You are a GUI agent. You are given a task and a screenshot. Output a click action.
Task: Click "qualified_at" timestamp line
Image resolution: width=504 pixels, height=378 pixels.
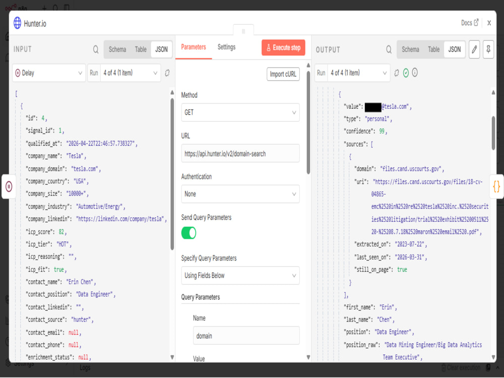click(x=82, y=144)
